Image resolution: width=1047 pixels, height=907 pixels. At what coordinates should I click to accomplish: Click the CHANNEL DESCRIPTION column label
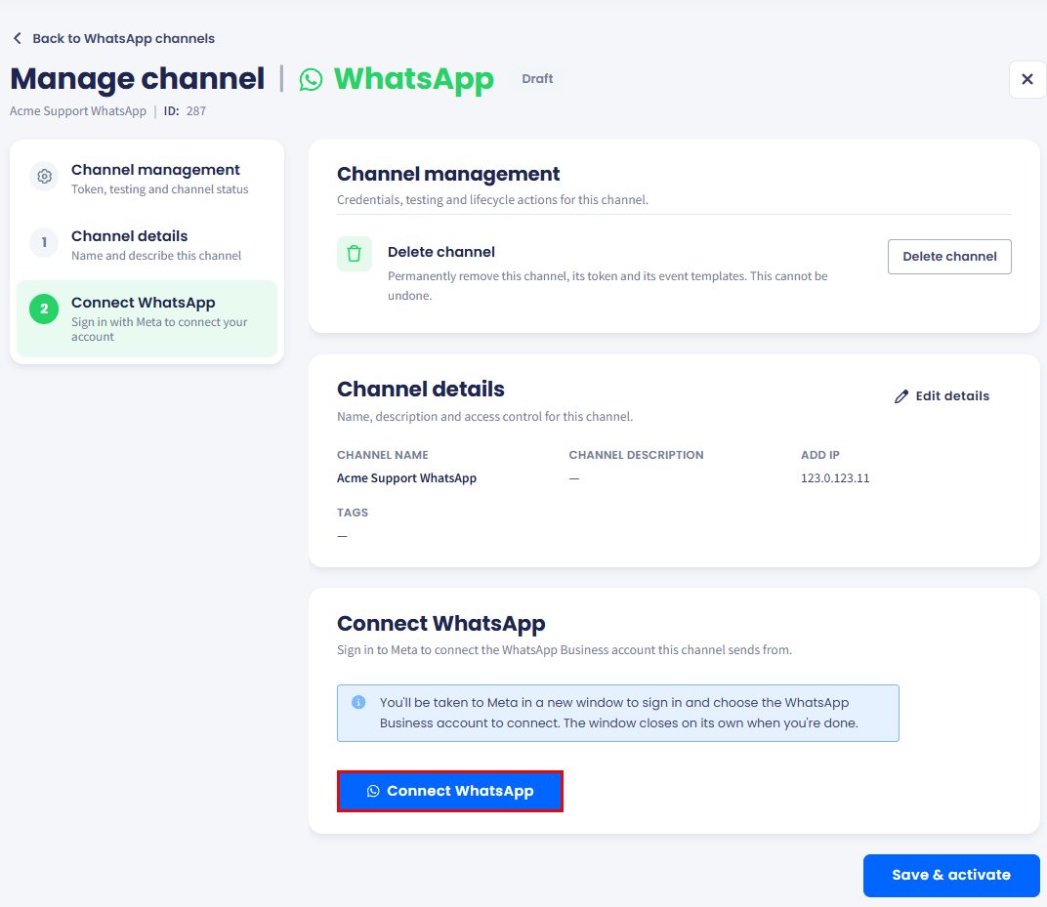pos(636,455)
